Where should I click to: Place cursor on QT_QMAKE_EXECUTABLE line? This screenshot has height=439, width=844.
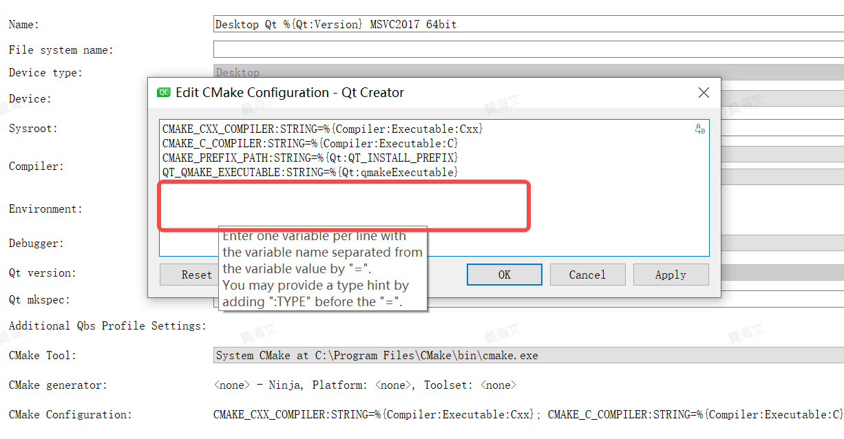click(x=310, y=172)
